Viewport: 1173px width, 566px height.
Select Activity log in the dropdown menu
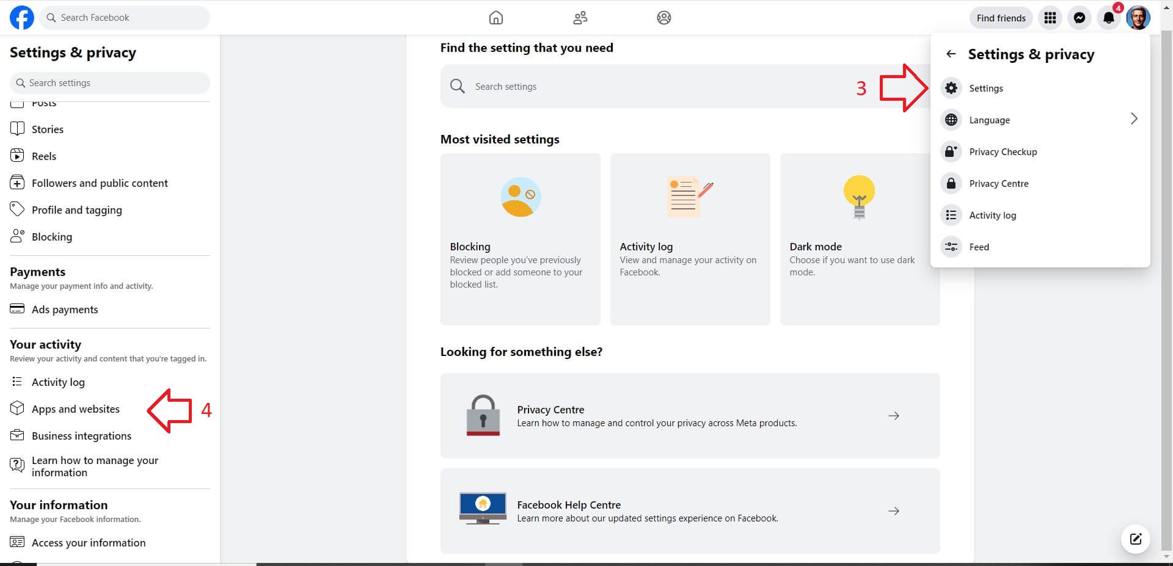[x=1040, y=215]
